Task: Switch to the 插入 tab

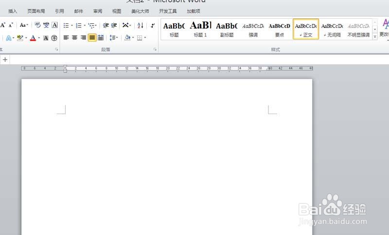Action: [13, 11]
